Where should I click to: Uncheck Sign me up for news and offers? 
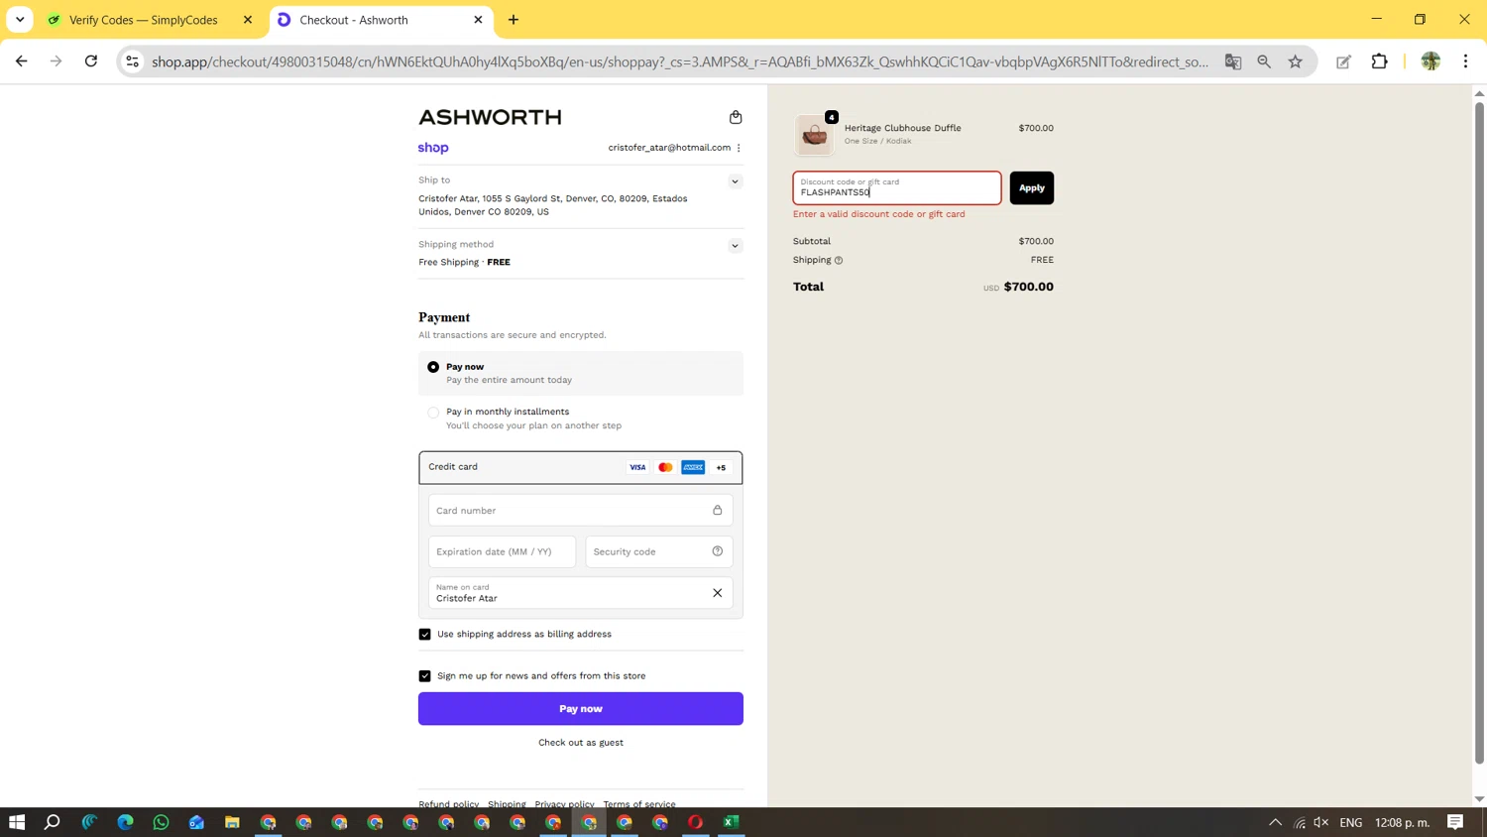pyautogui.click(x=425, y=676)
